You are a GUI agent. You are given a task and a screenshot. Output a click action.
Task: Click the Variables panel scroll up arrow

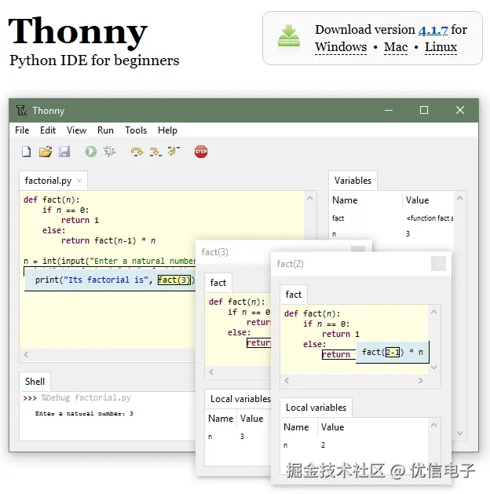(x=459, y=198)
